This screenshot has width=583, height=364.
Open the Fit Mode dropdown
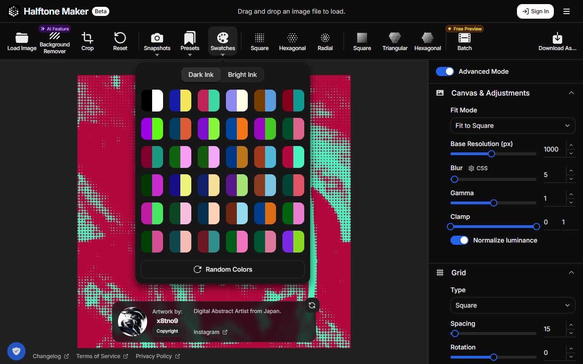(x=513, y=126)
